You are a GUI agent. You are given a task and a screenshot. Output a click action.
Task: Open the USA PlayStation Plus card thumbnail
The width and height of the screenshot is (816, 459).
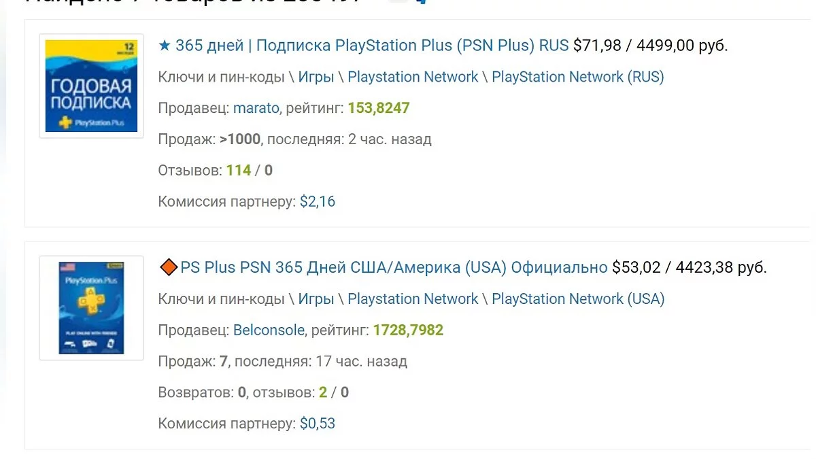coord(91,307)
